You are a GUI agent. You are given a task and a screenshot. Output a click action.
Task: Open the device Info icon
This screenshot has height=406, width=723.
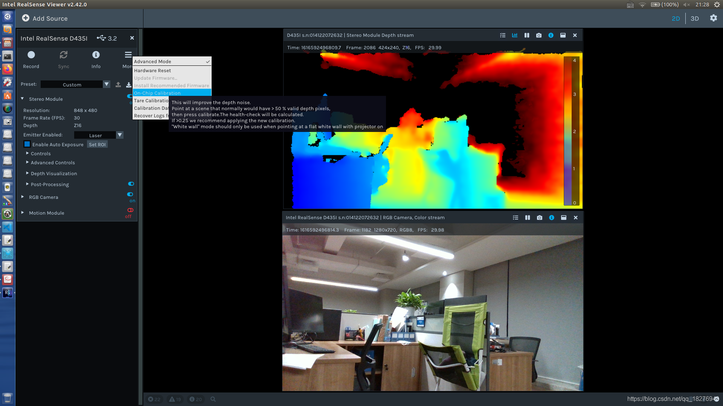96,55
